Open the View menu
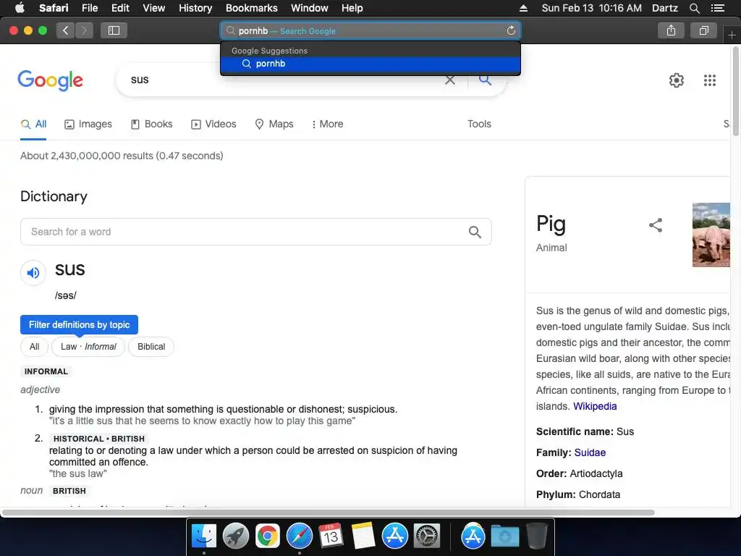The height and width of the screenshot is (556, 741). click(154, 8)
